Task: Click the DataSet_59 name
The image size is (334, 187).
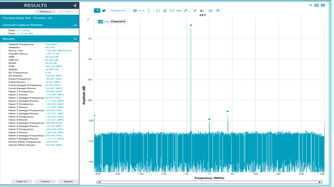Action: 42,18
